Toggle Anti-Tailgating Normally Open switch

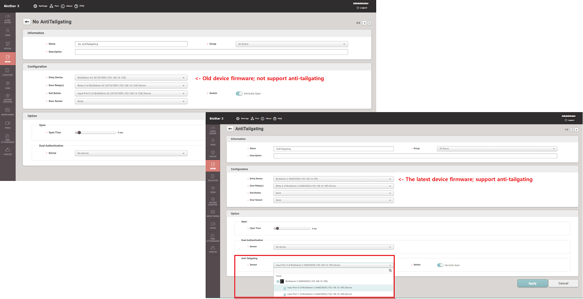click(x=440, y=265)
